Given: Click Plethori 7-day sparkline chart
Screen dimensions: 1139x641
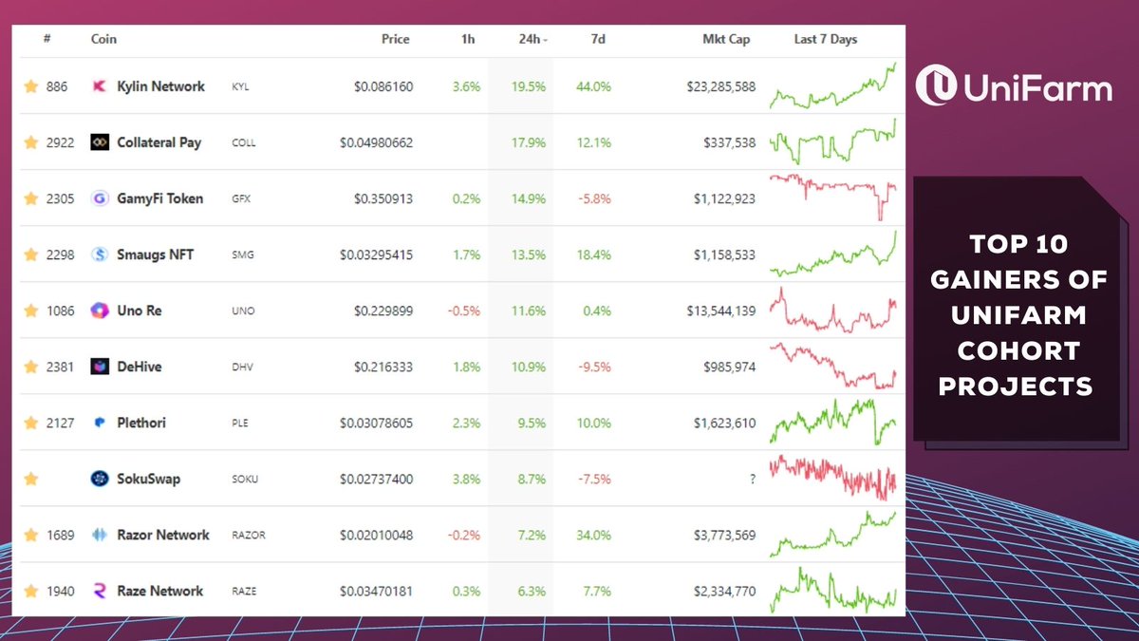Looking at the screenshot, I should coord(832,422).
